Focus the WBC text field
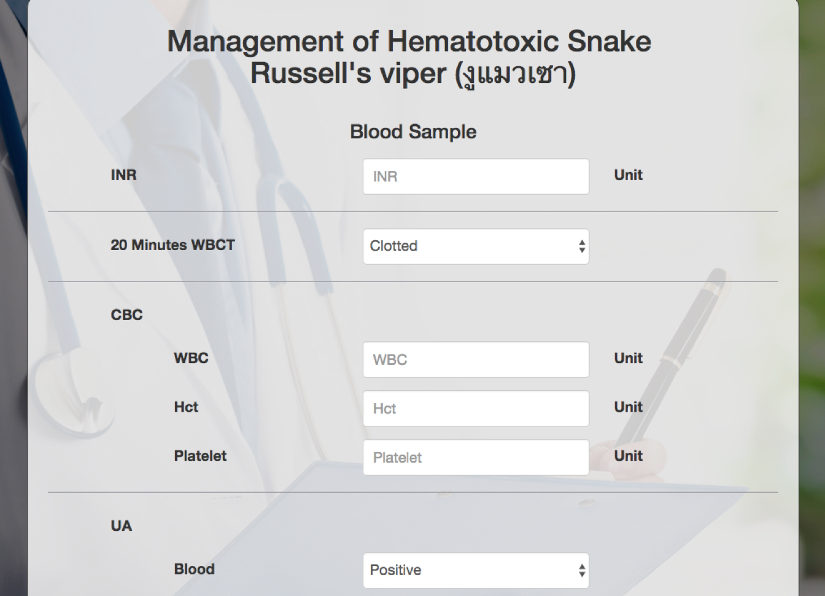825x596 pixels. 476,359
